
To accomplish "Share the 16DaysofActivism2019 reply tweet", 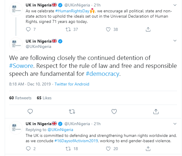I will [148, 149].
